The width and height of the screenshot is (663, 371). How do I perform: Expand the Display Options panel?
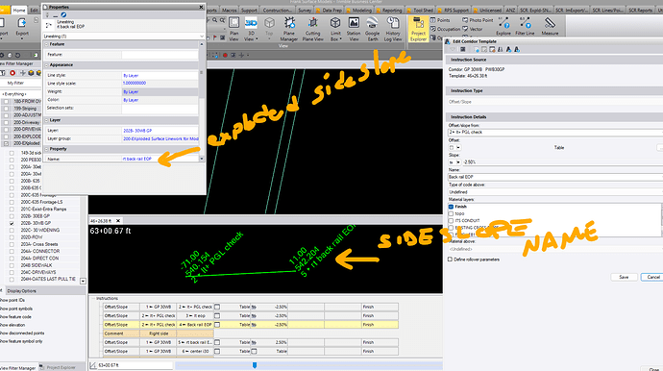21,291
